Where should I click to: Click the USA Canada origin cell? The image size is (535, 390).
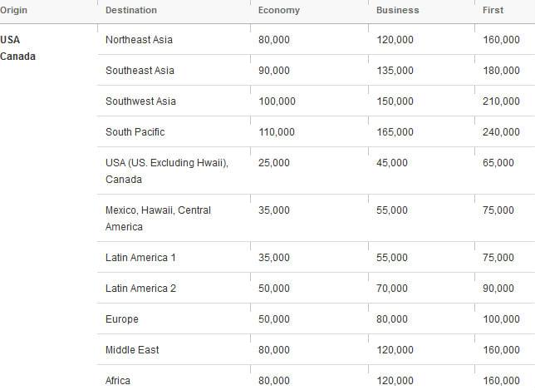(17, 47)
